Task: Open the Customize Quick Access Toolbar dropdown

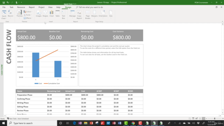Action: (21, 2)
